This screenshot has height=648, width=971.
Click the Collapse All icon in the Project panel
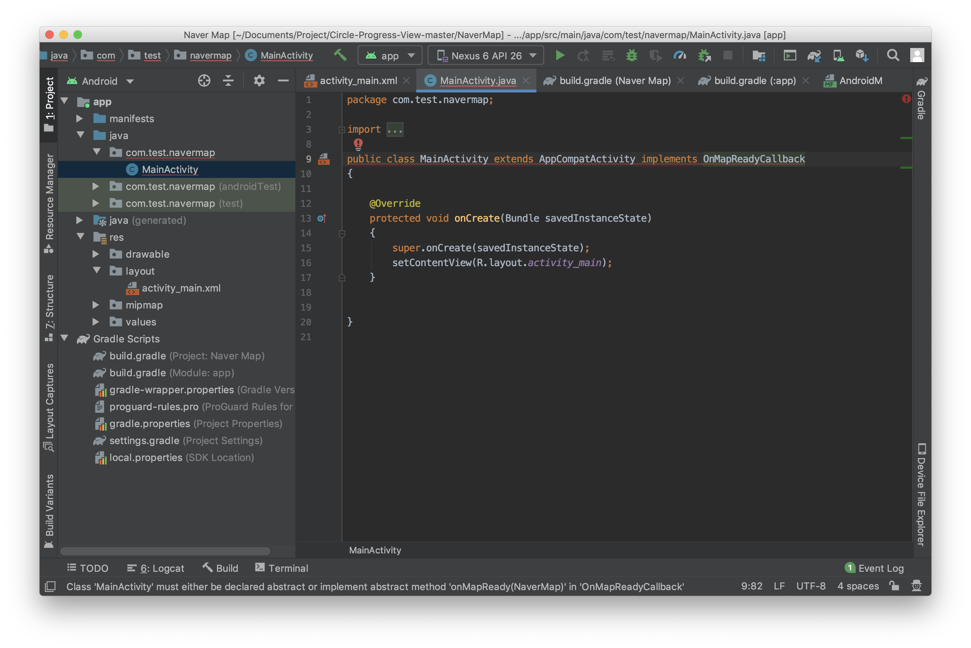228,80
